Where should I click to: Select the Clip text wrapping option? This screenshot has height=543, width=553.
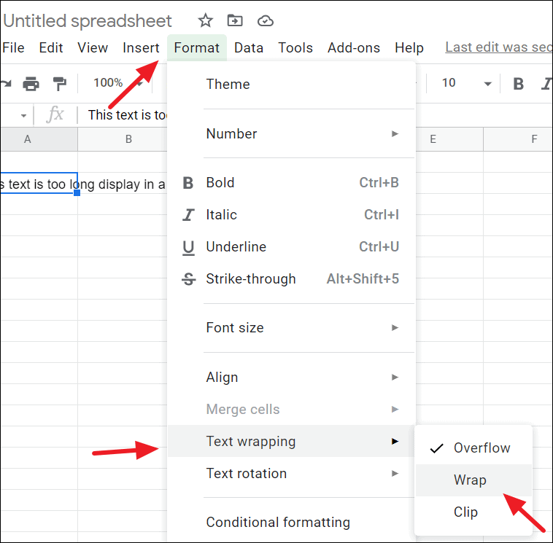[x=473, y=512]
